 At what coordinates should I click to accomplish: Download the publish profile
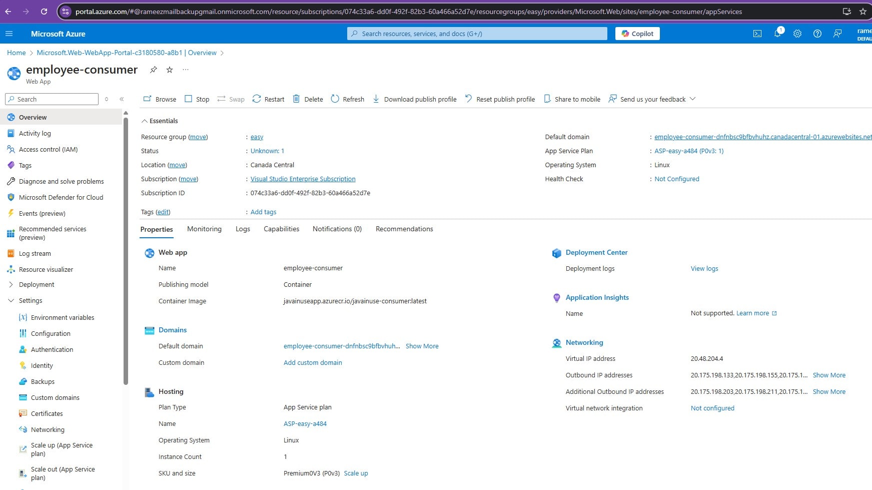click(x=414, y=99)
